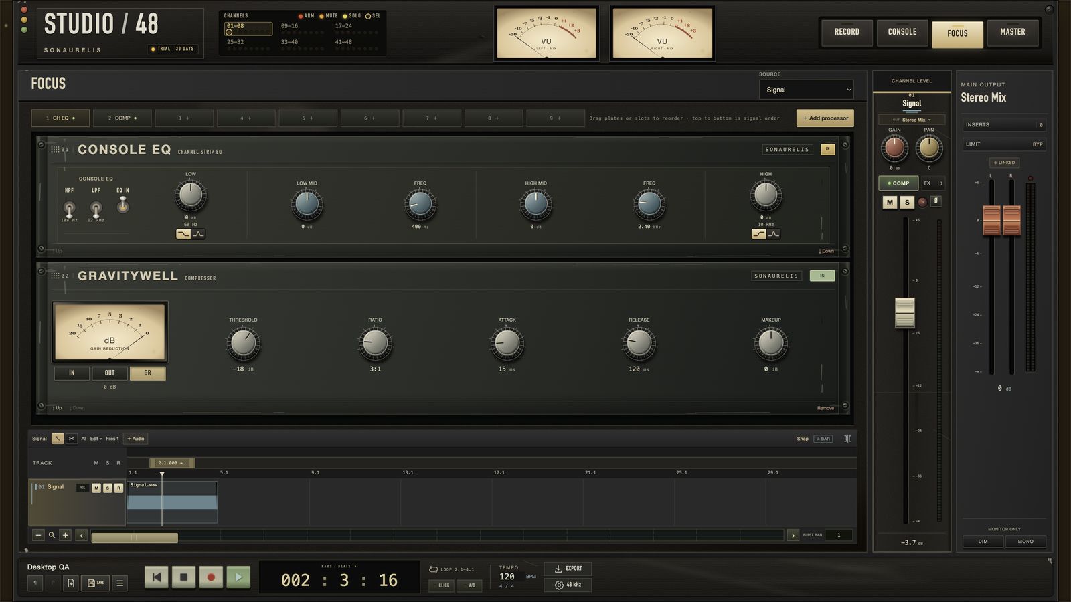Viewport: 1071px width, 602px height.
Task: Toggle Console EQ IN bypass switch
Action: pyautogui.click(x=828, y=149)
